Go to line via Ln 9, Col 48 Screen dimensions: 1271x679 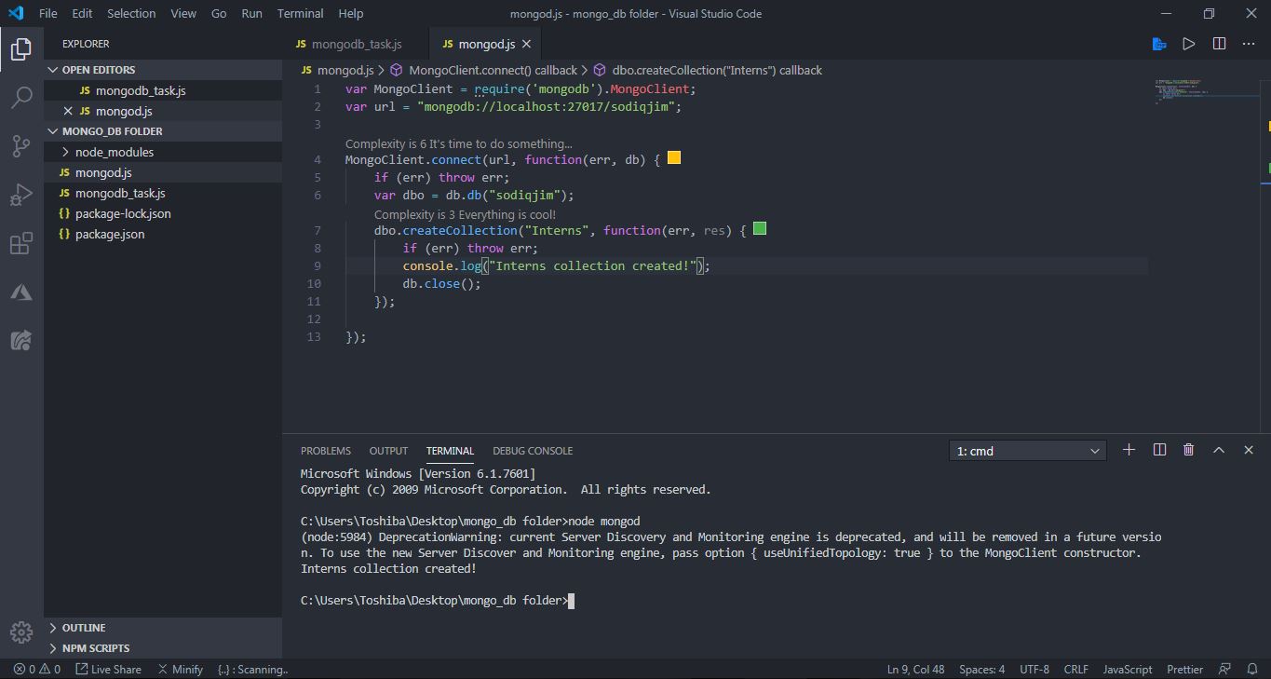915,669
